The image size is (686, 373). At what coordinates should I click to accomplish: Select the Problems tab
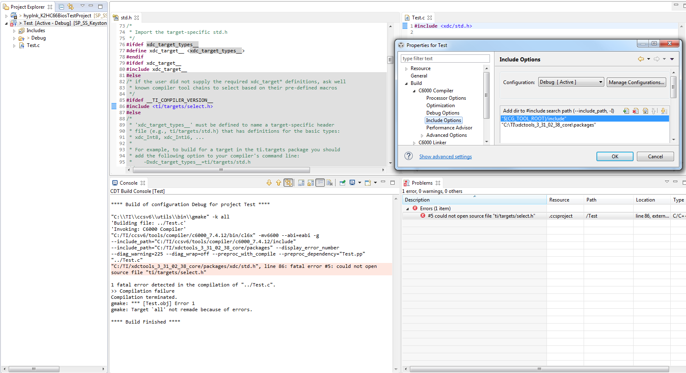coord(422,183)
